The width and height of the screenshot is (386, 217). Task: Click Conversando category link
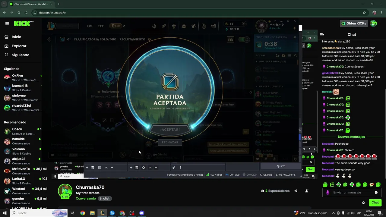pyautogui.click(x=86, y=198)
